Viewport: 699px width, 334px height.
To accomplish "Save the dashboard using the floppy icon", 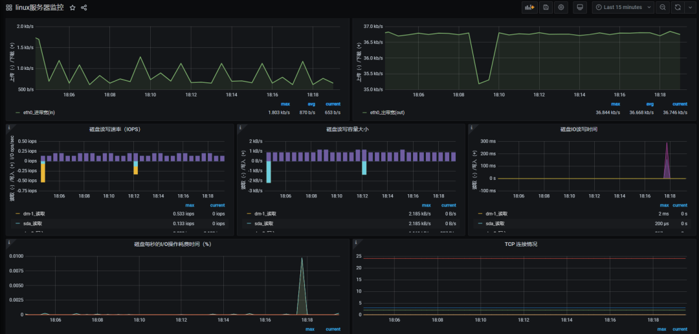I will click(546, 7).
